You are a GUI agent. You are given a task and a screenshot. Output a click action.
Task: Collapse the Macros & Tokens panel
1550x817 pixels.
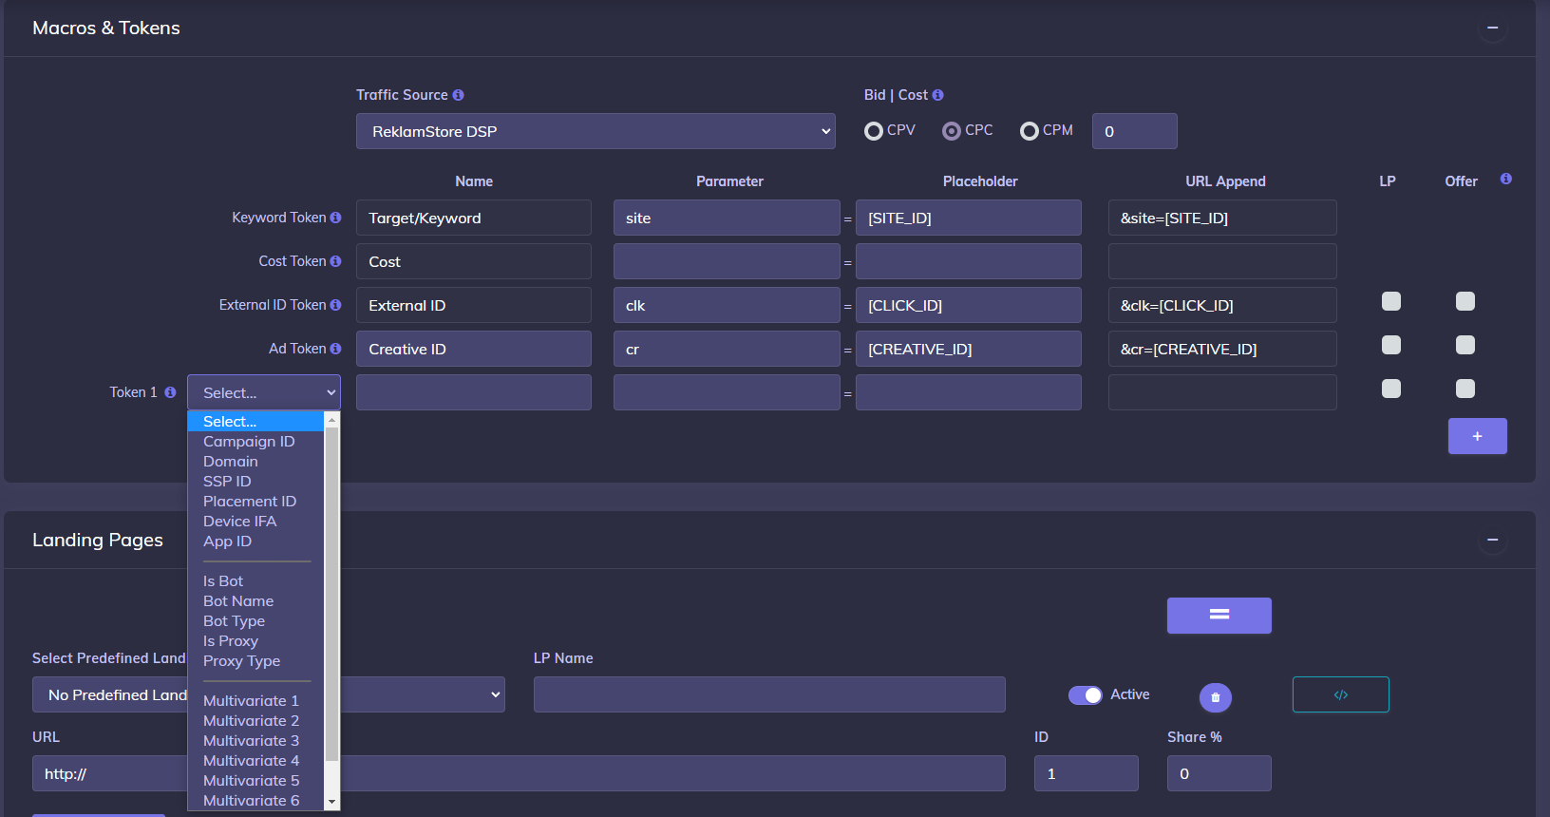1492,28
